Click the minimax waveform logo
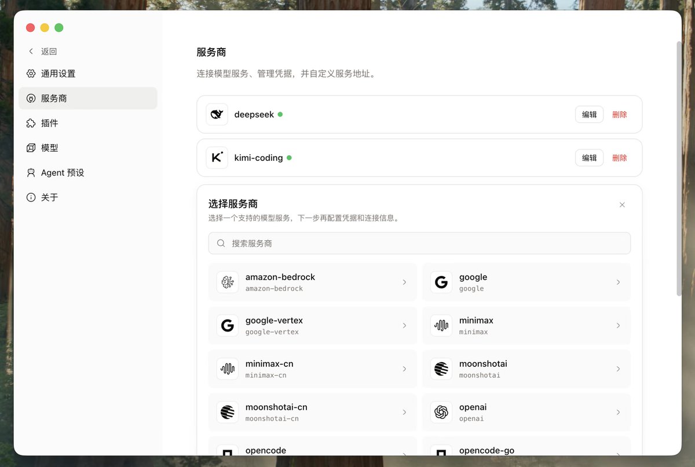 click(x=441, y=326)
